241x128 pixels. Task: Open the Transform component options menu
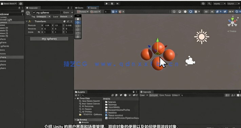[x=71, y=21]
